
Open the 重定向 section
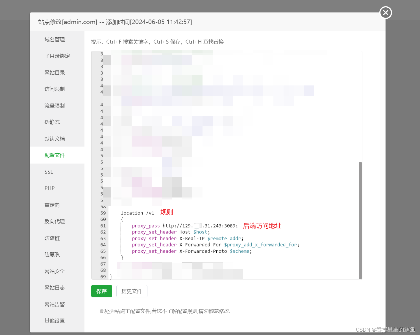52,205
